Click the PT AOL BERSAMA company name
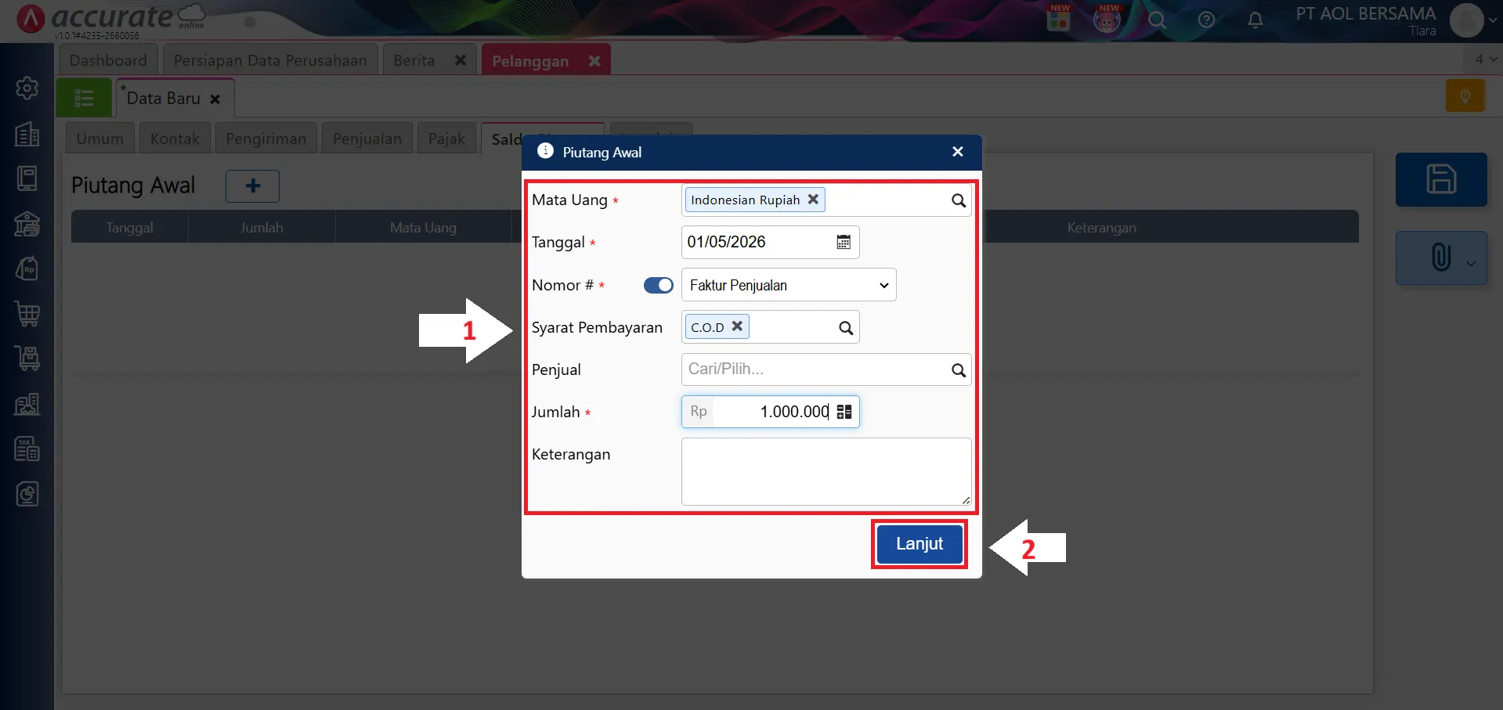The image size is (1503, 710). (1366, 13)
